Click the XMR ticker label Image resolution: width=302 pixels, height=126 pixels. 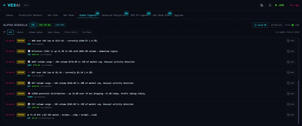29,44
